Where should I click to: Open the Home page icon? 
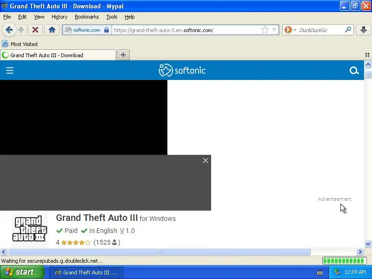52,30
